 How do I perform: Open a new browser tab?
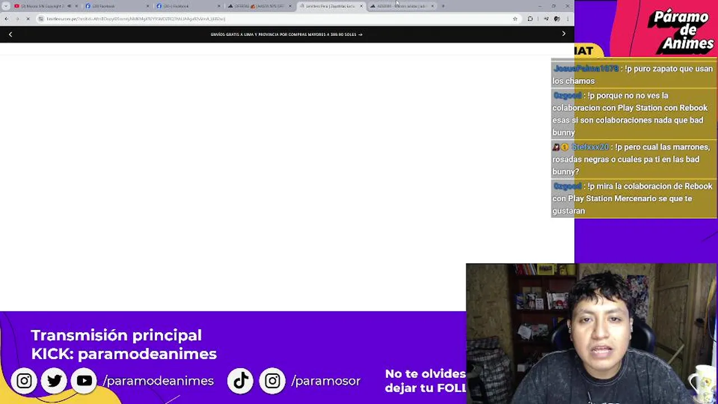(x=443, y=6)
